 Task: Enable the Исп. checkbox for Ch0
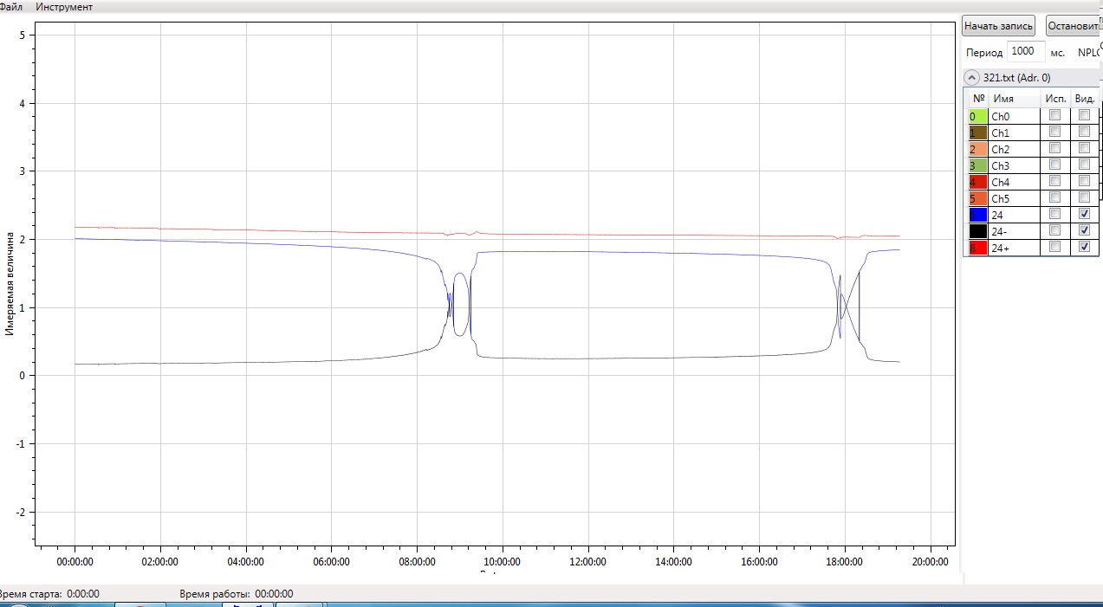(1054, 116)
